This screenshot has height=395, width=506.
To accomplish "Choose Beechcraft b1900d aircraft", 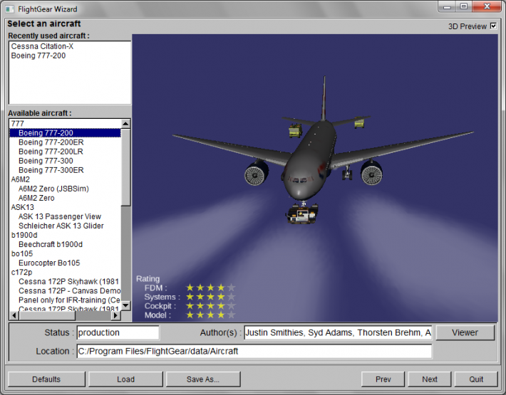I will 51,245.
